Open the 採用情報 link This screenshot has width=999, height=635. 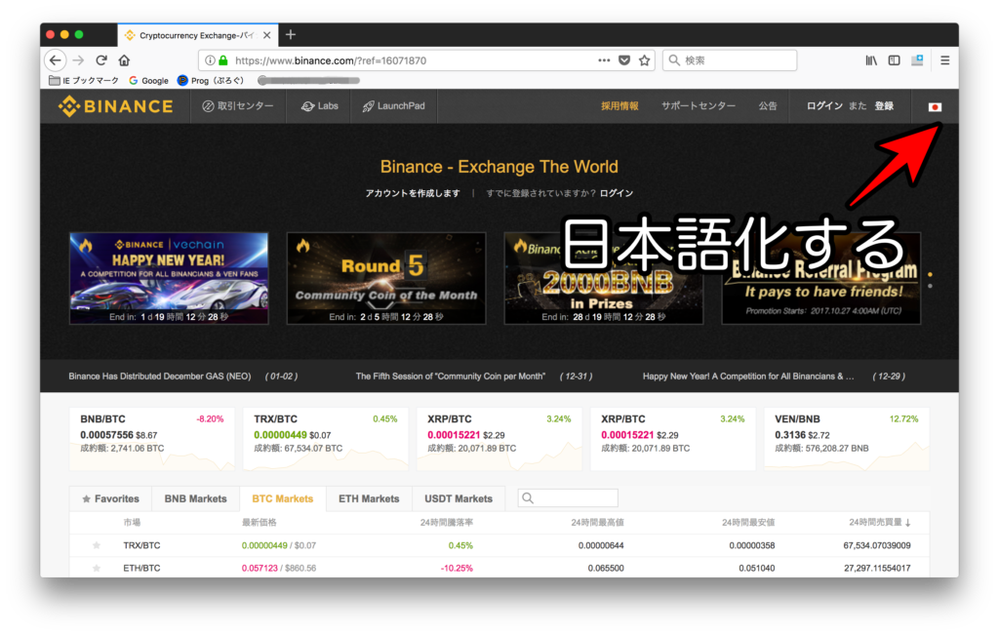pos(619,105)
